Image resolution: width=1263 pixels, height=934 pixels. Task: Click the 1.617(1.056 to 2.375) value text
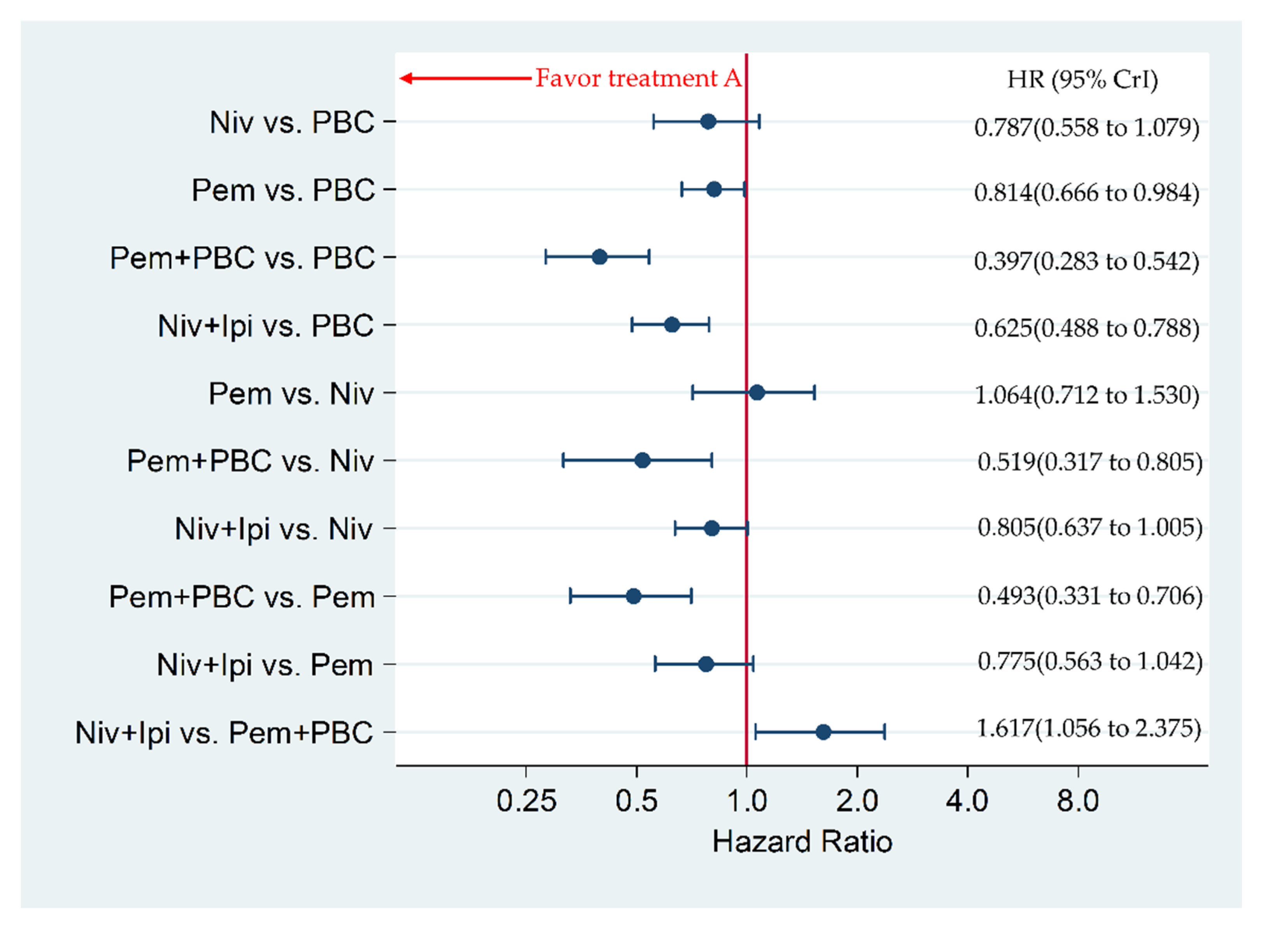click(1089, 728)
